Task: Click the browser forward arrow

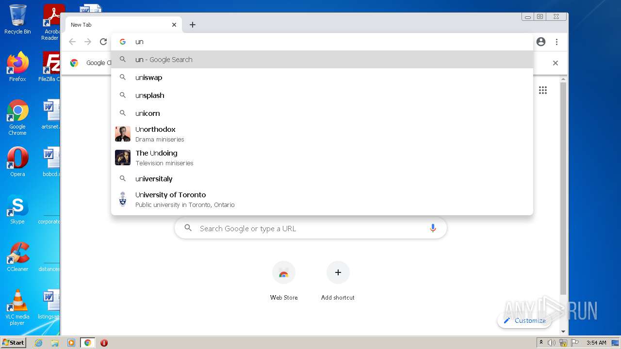Action: click(88, 42)
